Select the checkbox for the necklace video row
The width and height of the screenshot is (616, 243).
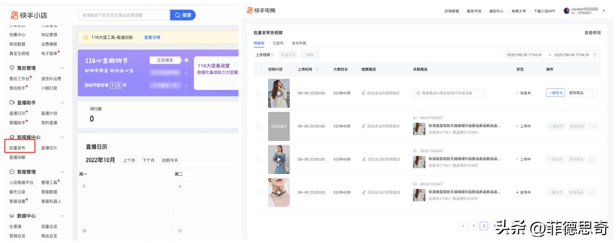coord(259,192)
